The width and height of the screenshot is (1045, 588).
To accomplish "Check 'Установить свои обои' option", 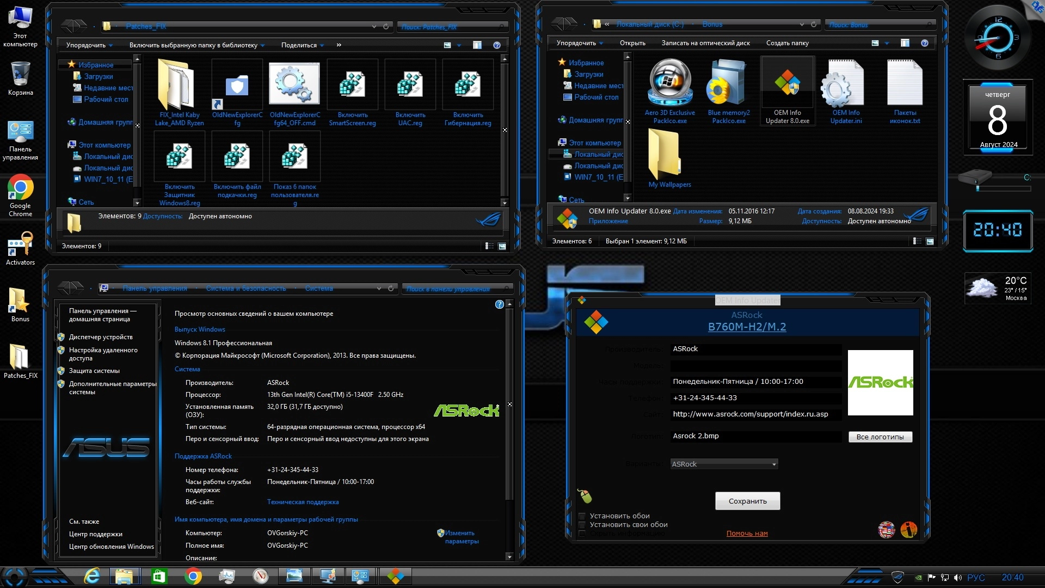I will pyautogui.click(x=582, y=525).
